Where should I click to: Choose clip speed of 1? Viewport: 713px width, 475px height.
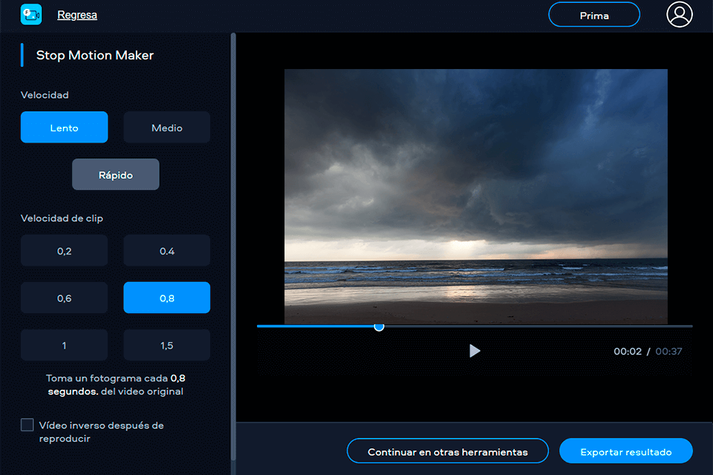pos(64,344)
